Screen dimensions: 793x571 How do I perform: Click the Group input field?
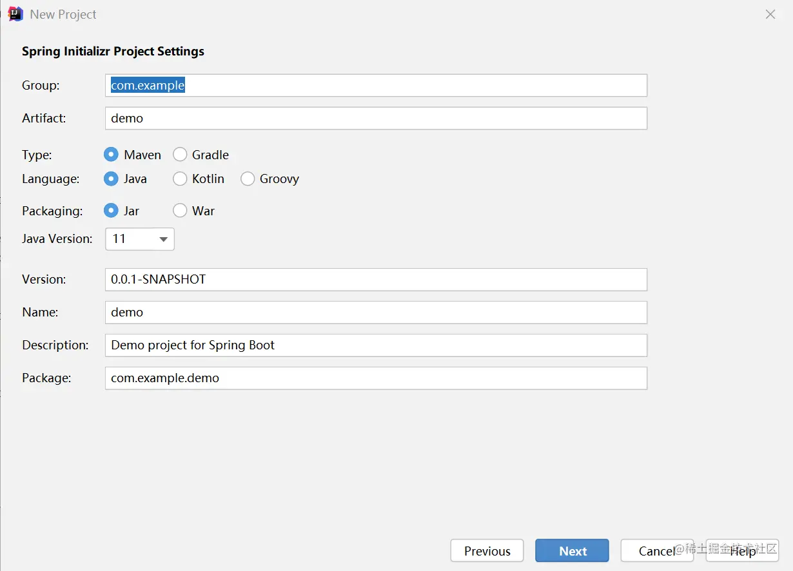coord(376,85)
